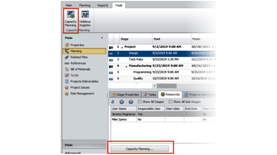Click the blue up-arrow add resource icon
This screenshot has height=155, width=277.
pyautogui.click(x=122, y=102)
